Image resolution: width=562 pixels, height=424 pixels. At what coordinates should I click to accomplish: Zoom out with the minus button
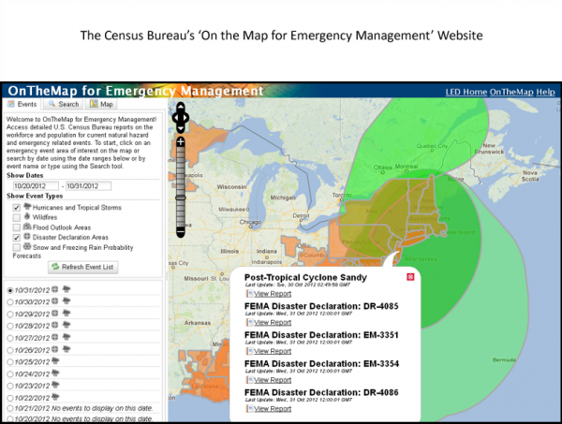(x=180, y=232)
